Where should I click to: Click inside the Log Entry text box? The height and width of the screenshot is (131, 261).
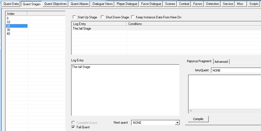125,90
